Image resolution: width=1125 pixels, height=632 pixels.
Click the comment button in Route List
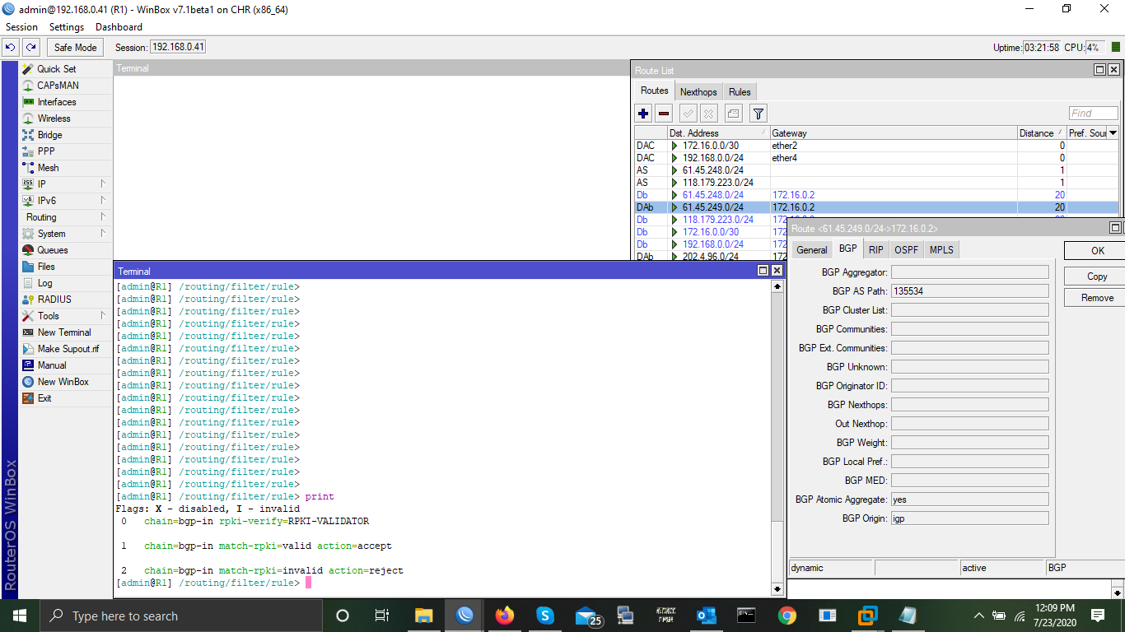tap(733, 114)
